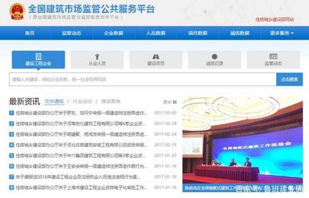Select the 诚信记录 badge icon
Image resolution: width=309 pixels, height=198 pixels.
[214, 57]
